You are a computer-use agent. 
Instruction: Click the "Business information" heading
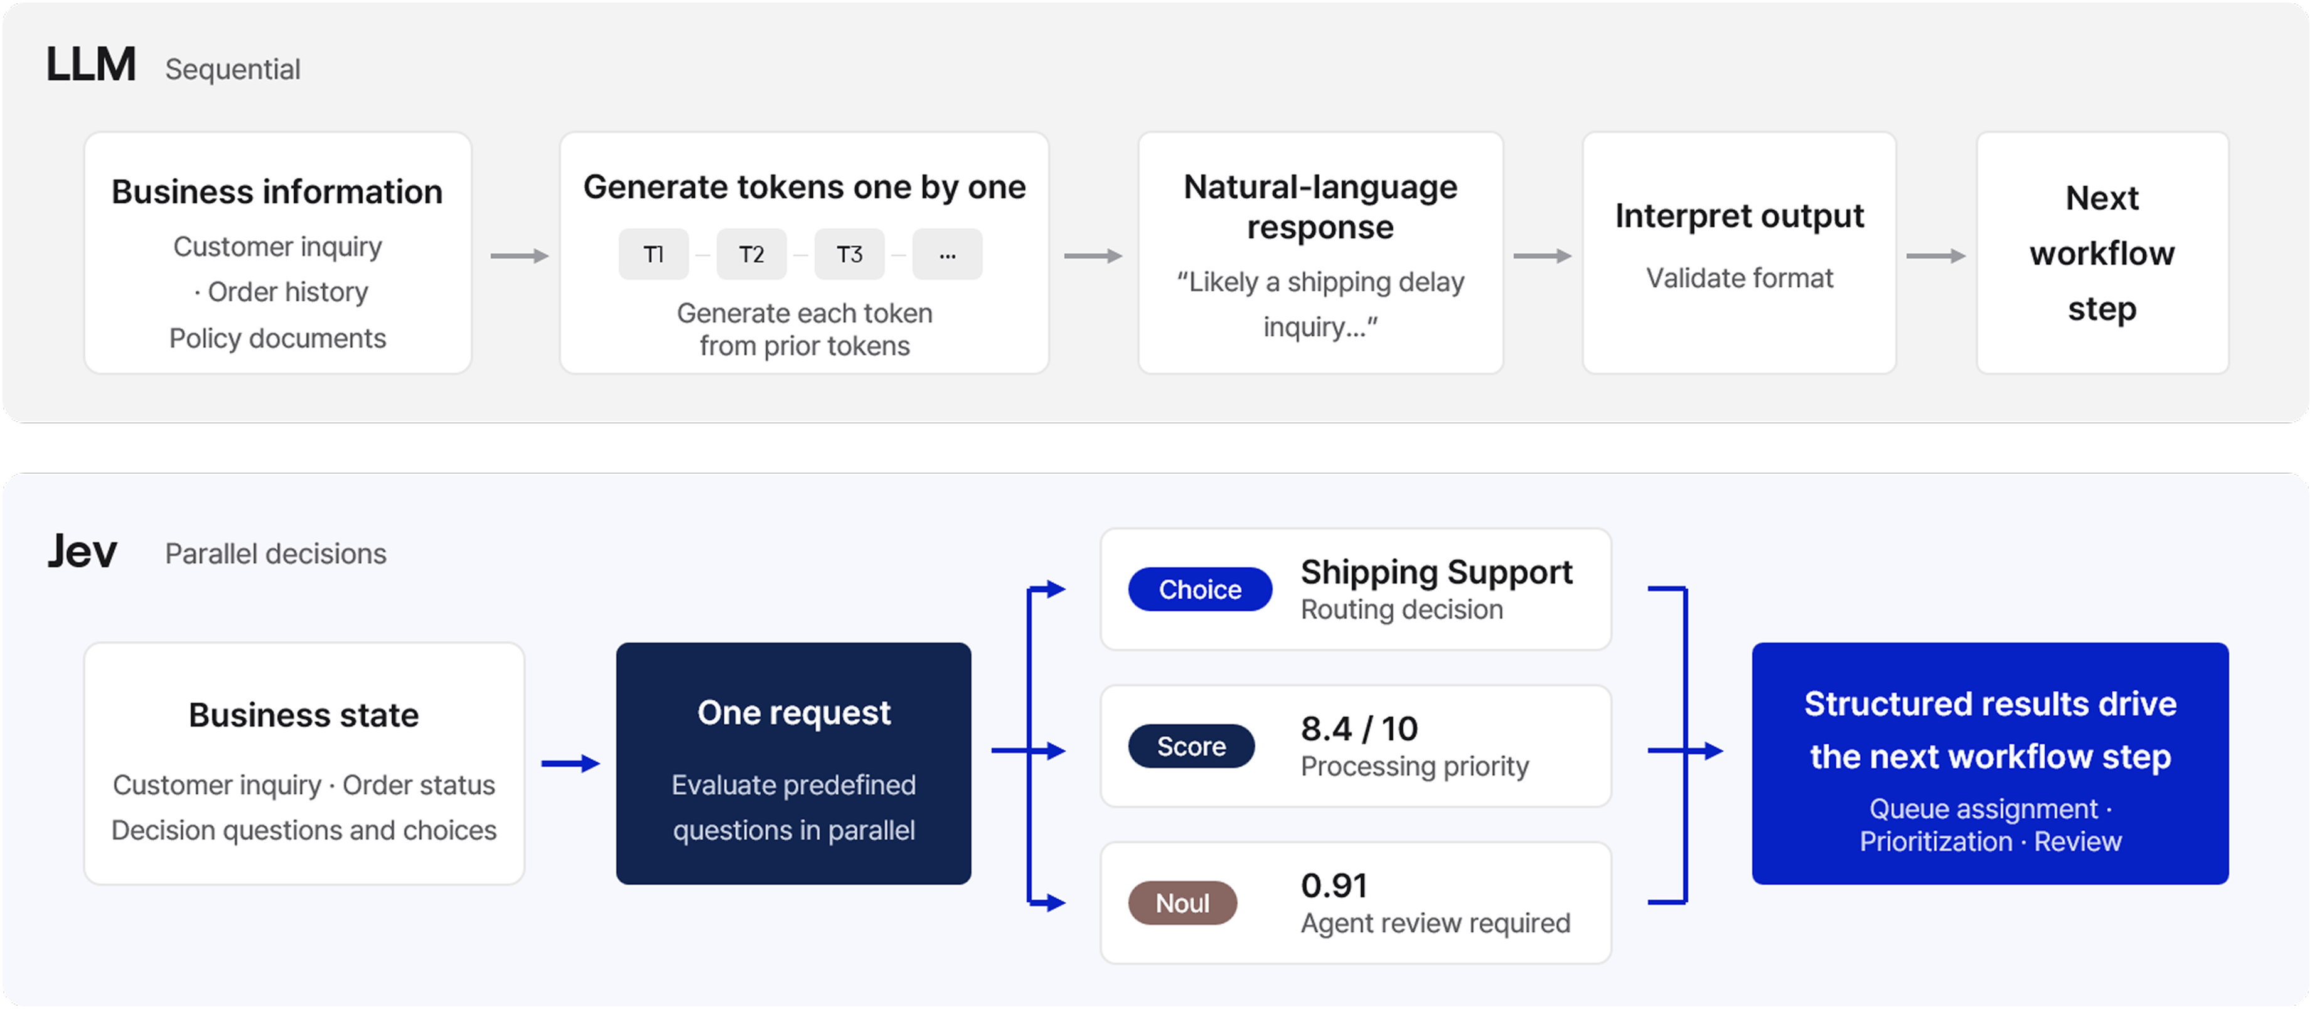(x=277, y=191)
